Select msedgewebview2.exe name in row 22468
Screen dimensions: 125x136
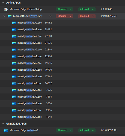[x=29, y=56]
